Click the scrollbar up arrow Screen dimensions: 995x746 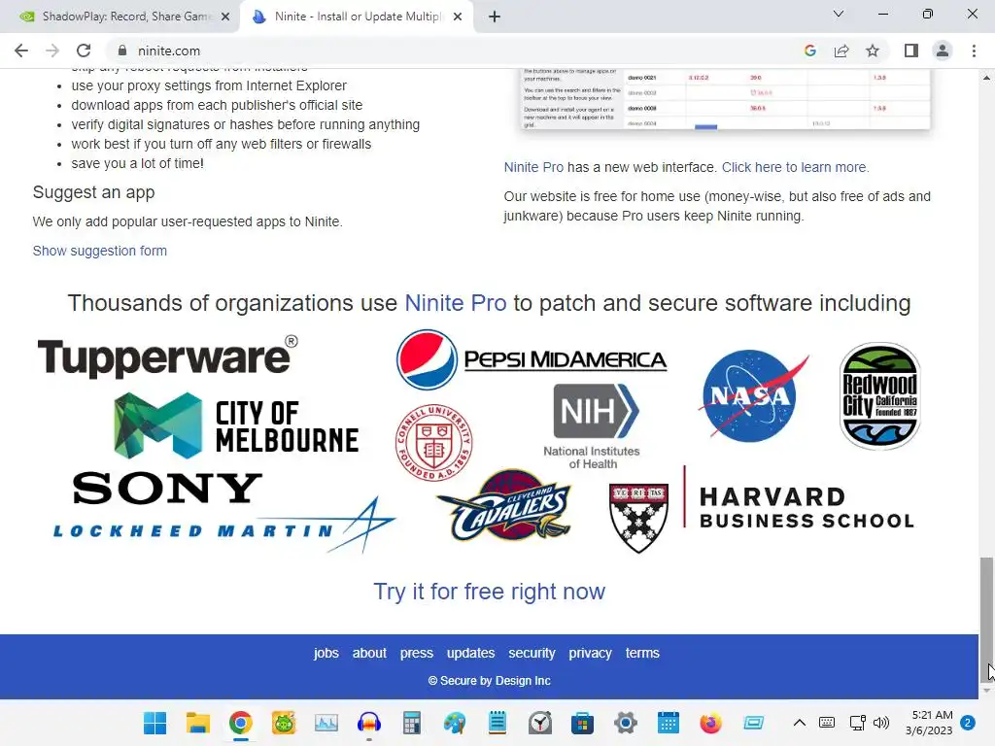(x=986, y=78)
